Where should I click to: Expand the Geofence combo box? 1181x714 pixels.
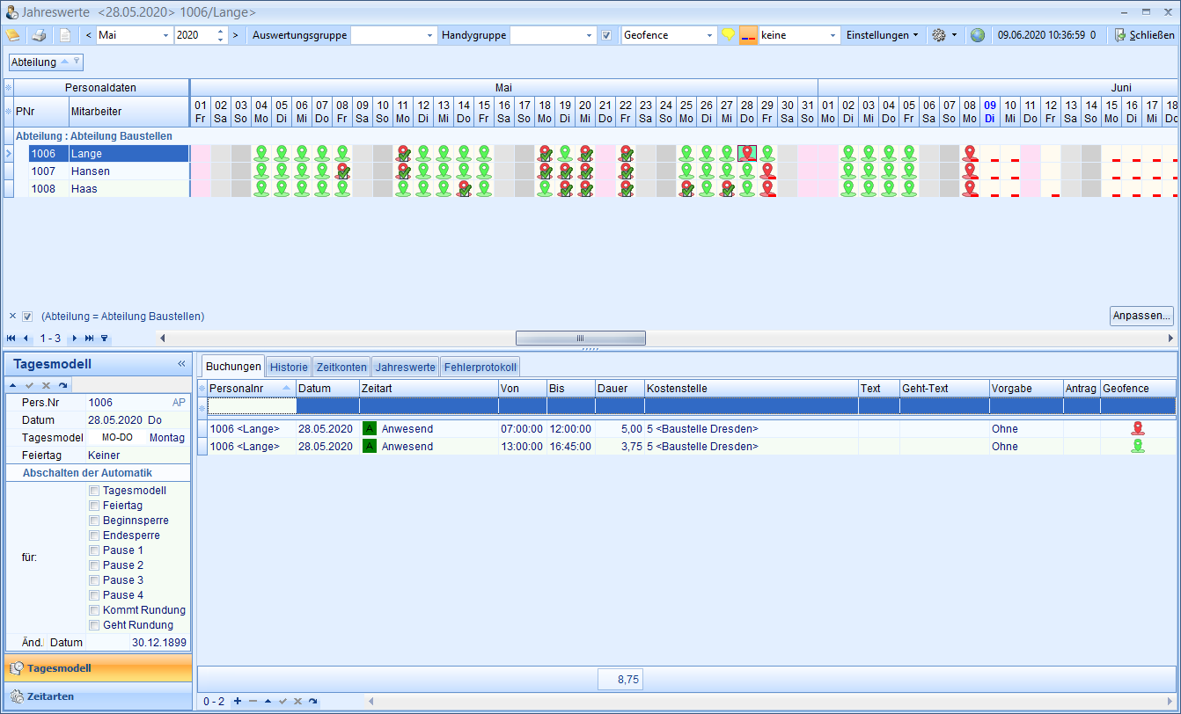709,36
